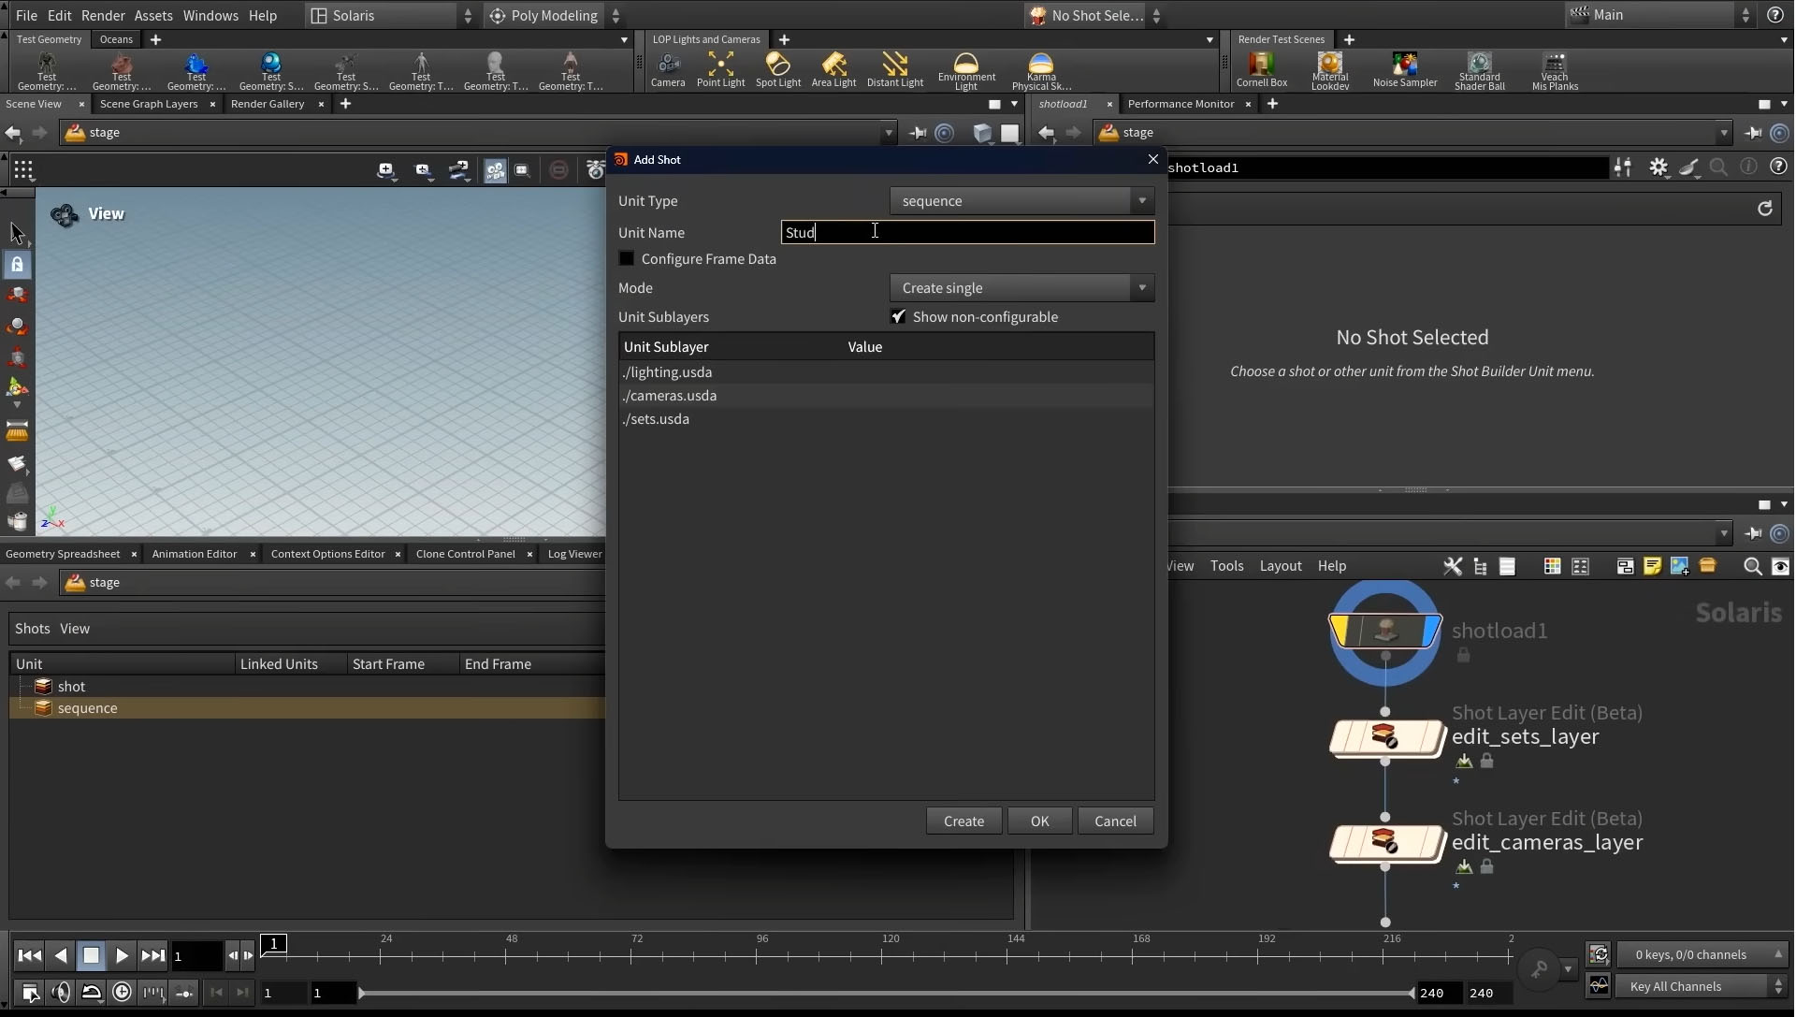Expand the 0 keys channels dropdown

[1701, 954]
